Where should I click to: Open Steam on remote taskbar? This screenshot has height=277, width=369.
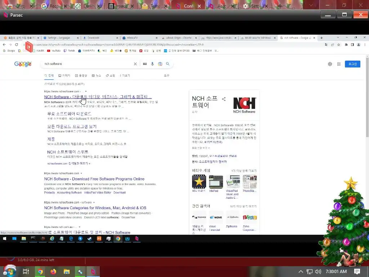tap(90, 239)
